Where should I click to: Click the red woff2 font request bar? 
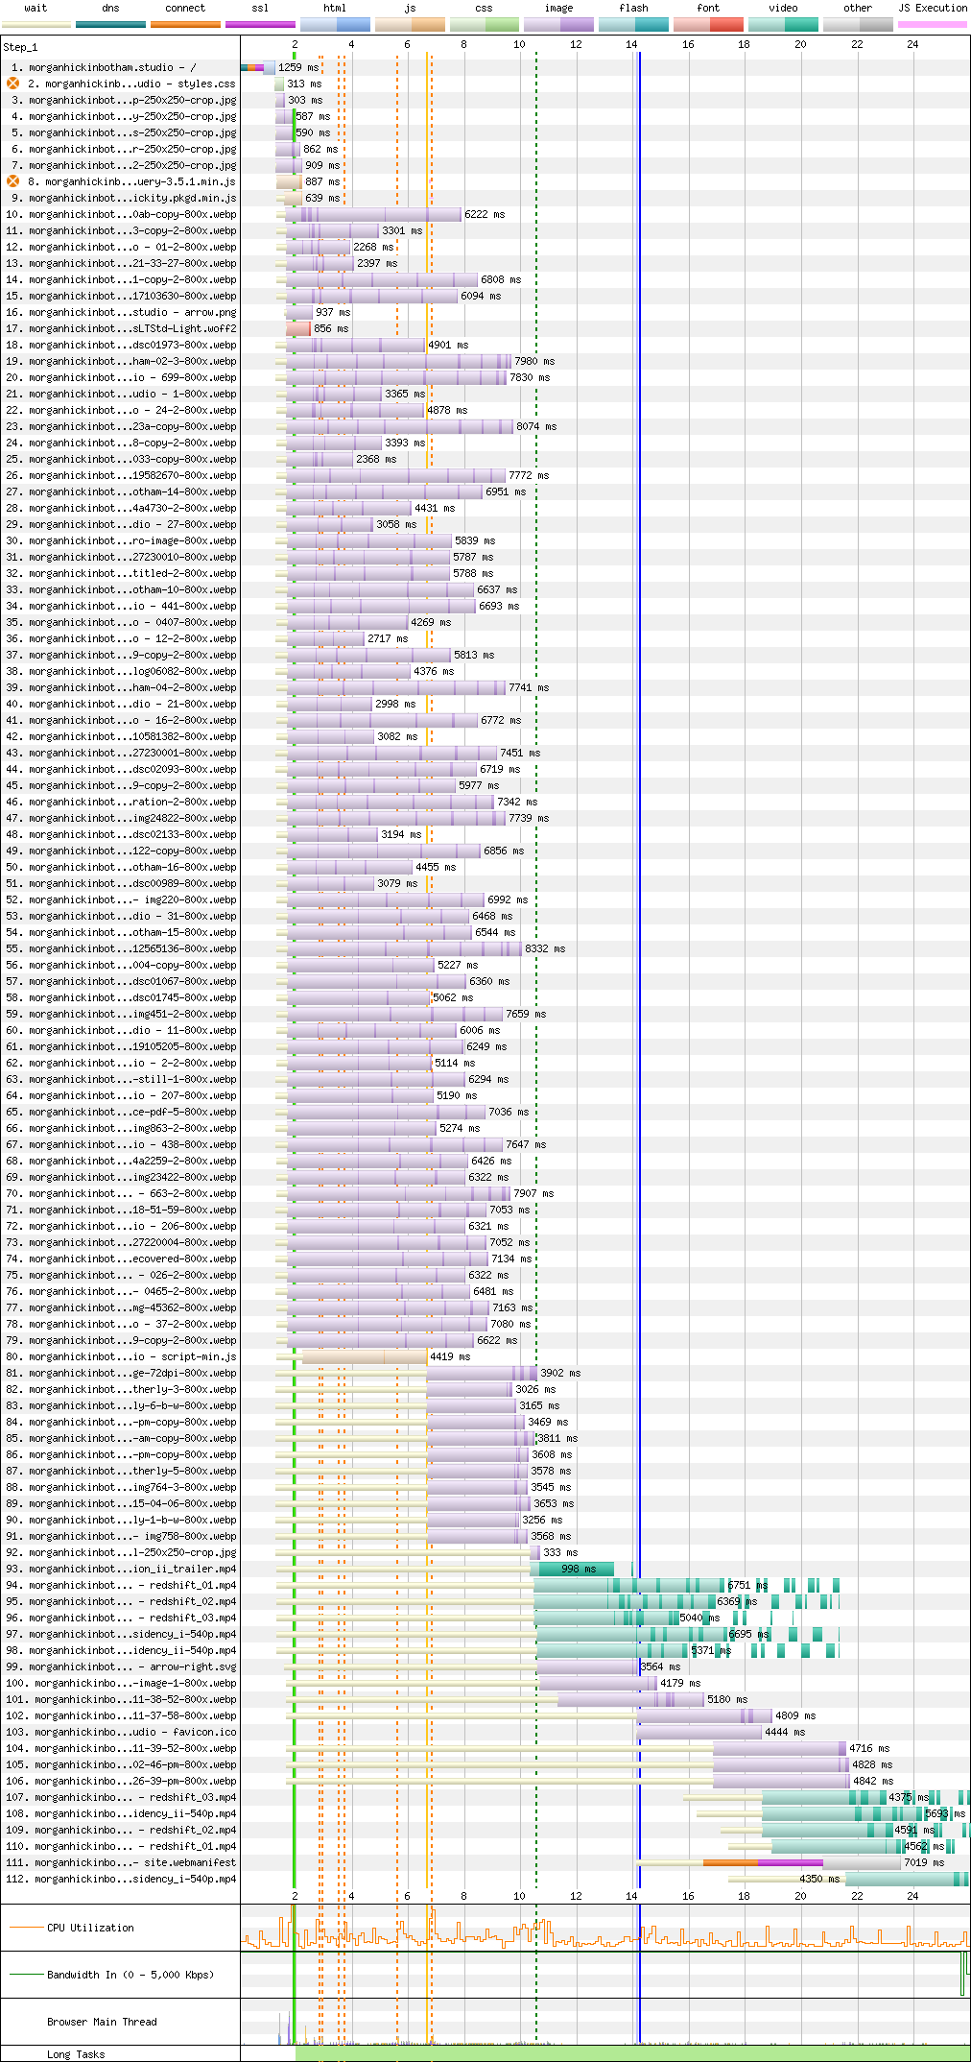click(298, 329)
